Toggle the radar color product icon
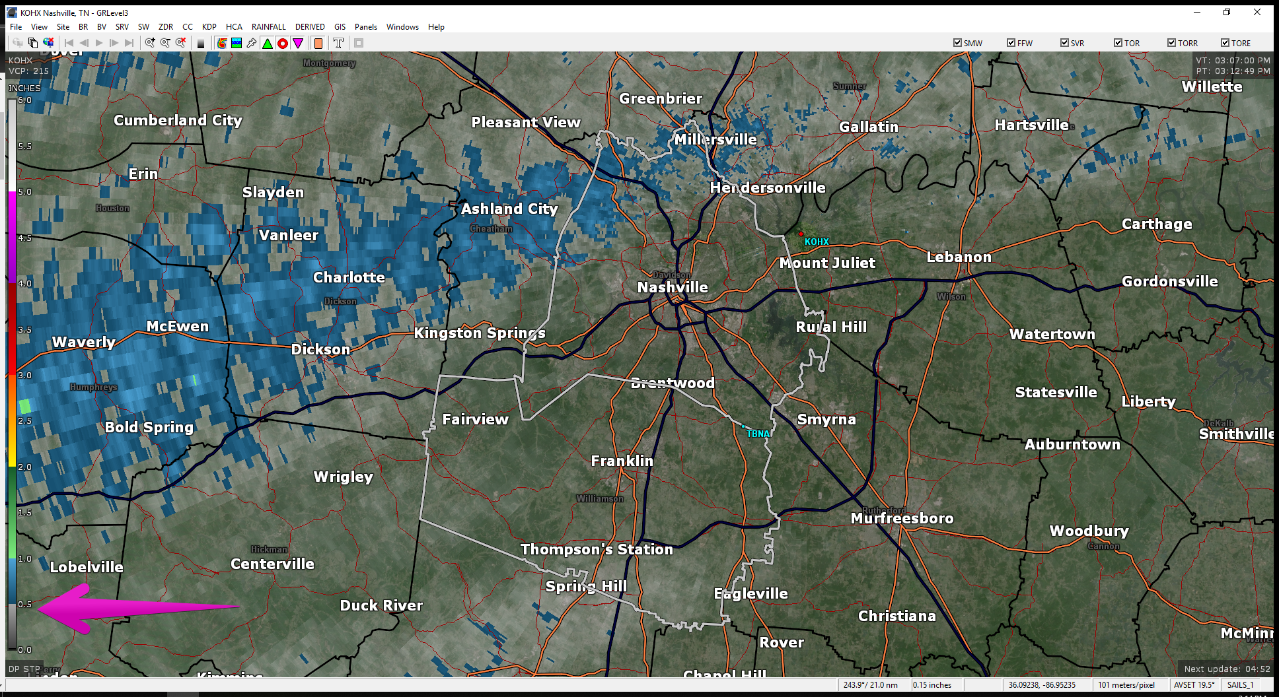Screen dimensions: 1279x697 tap(222, 43)
